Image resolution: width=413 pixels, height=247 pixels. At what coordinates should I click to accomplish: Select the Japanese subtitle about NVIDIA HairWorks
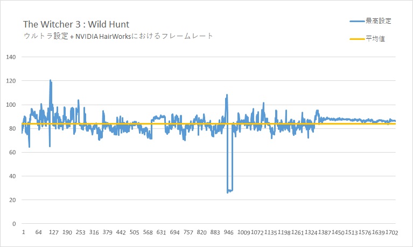(x=118, y=36)
